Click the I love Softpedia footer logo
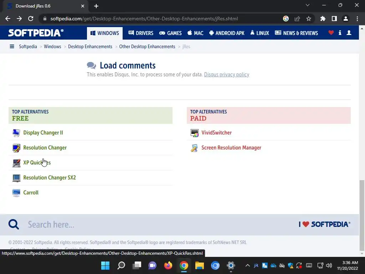 324,224
